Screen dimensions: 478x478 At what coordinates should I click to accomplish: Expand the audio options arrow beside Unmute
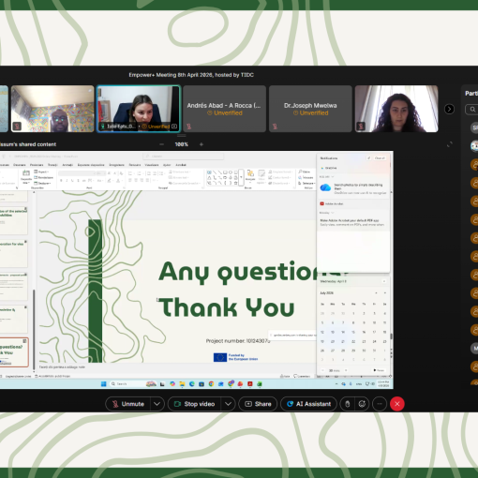click(x=157, y=404)
